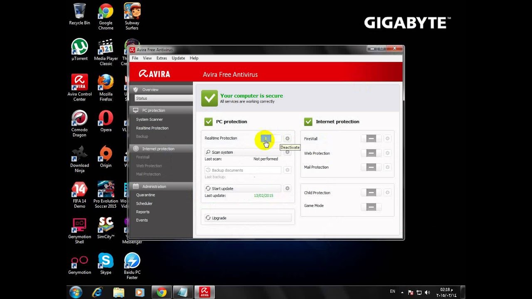
Task: Click the green secure checkmark icon
Action: (x=209, y=98)
